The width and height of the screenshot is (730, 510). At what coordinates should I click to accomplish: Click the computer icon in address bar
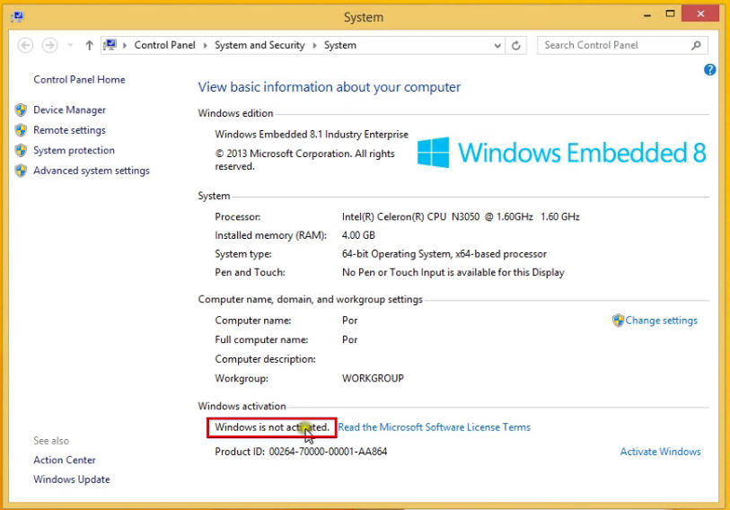click(x=110, y=45)
